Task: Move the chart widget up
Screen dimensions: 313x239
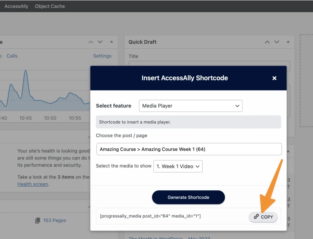Action: tap(90, 42)
